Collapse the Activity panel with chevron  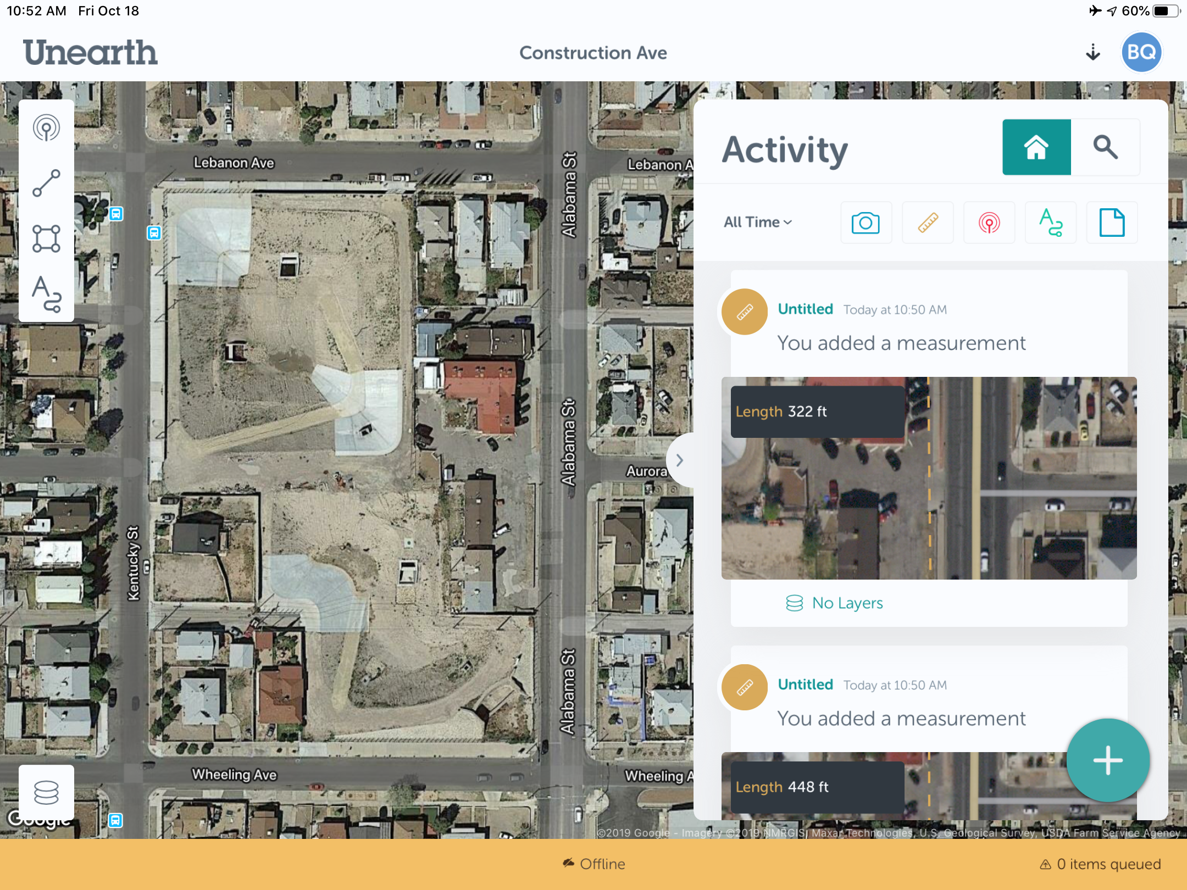coord(680,460)
